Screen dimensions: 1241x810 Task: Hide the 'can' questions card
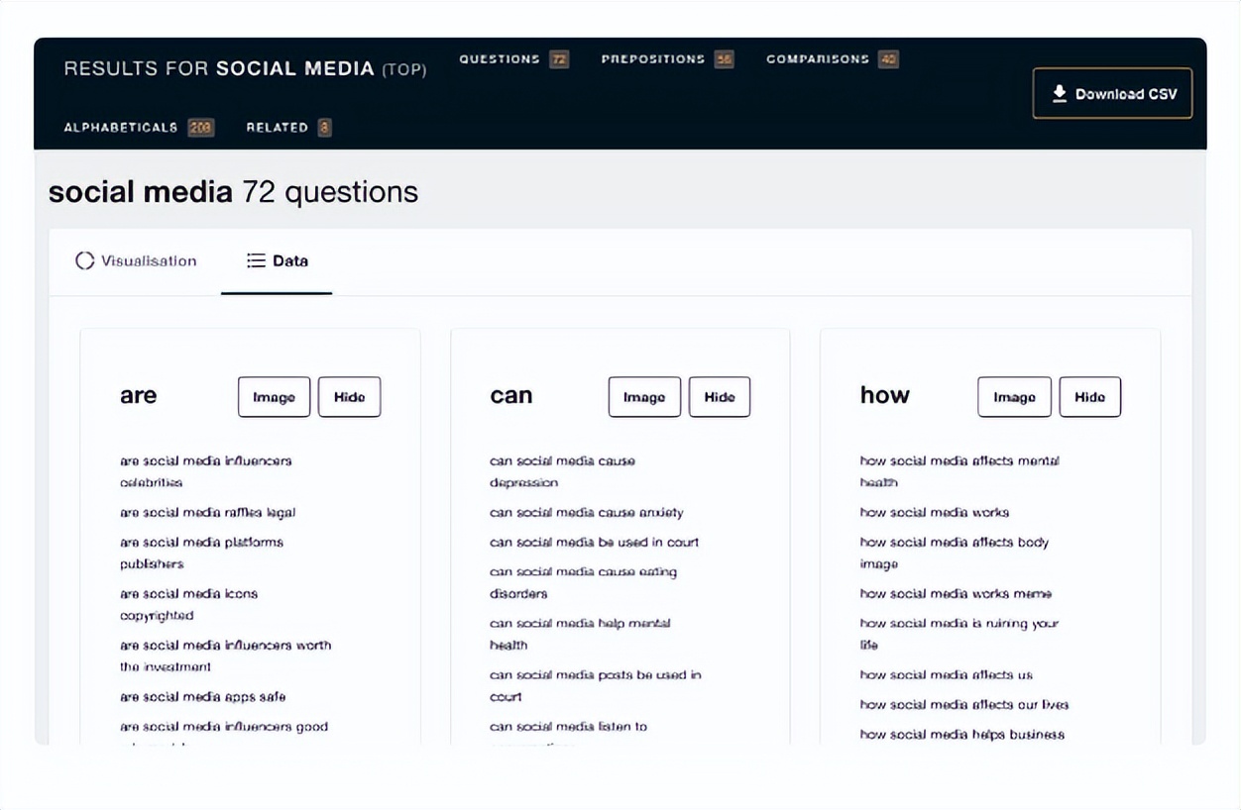pos(720,397)
